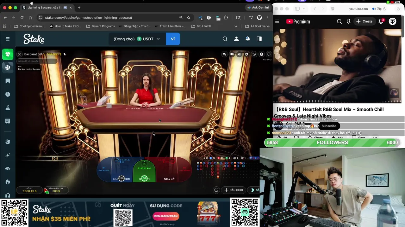The width and height of the screenshot is (405, 227).
Task: Open Đăng nhập bookmark
Action: pyautogui.click(x=135, y=26)
